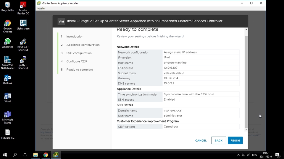Switch to Chrome on the taskbar
Image resolution: width=284 pixels, height=159 pixels.
[x=46, y=155]
